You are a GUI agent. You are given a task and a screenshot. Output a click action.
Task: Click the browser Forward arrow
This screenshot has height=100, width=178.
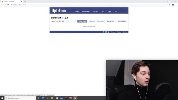[x=5, y=5]
